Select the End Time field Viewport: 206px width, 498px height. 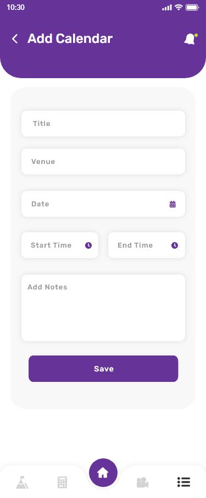point(147,245)
